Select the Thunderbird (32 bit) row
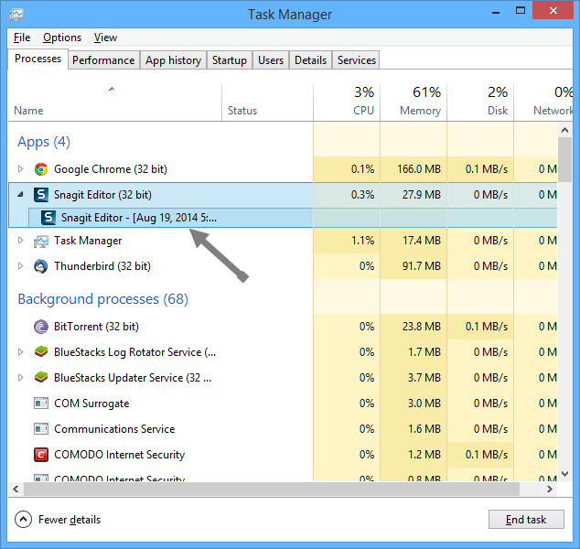Viewport: 580px width, 549px height. pos(283,266)
